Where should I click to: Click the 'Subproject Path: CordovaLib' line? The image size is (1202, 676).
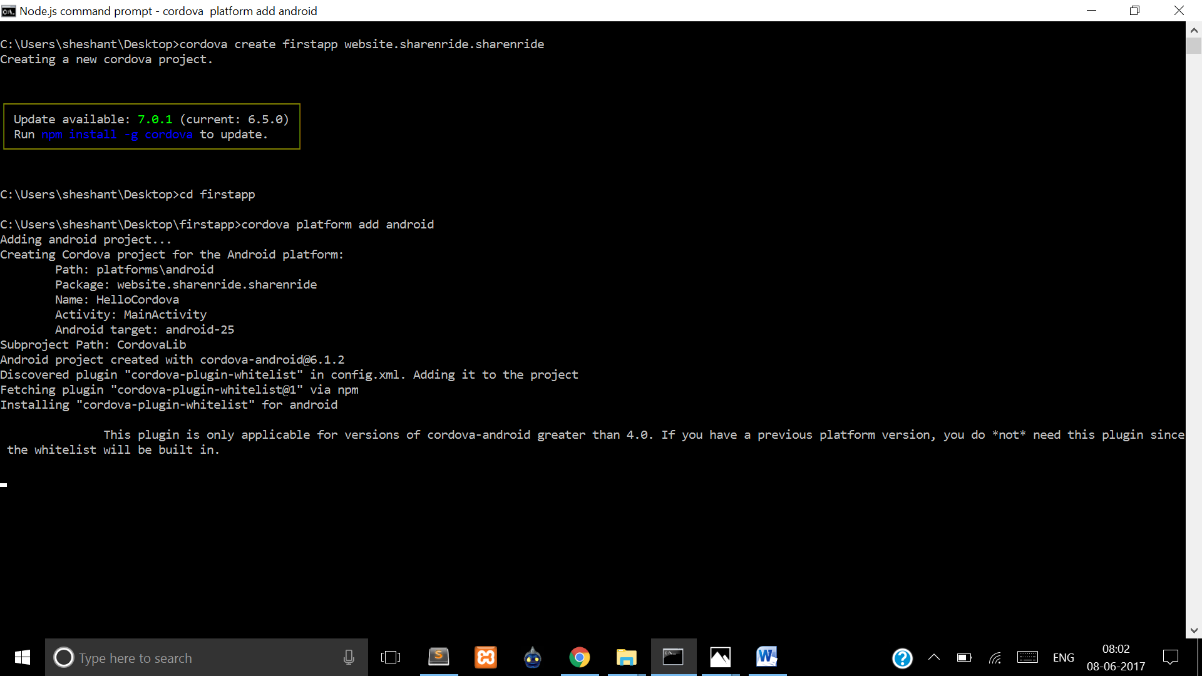(93, 345)
